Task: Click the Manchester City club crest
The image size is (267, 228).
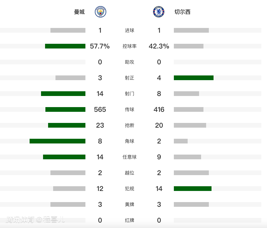Action: (100, 12)
